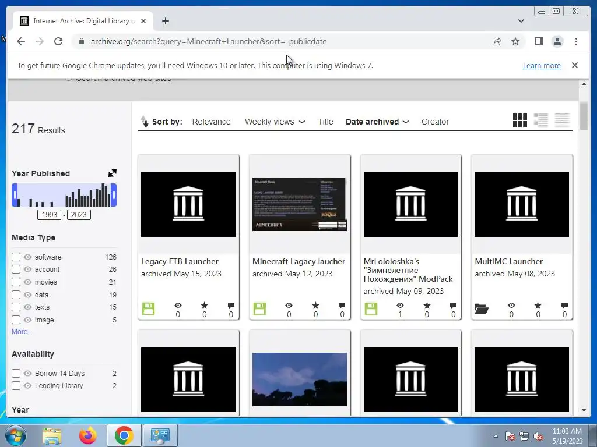Edit the 2023 end year field
Image resolution: width=597 pixels, height=447 pixels.
[x=79, y=214]
